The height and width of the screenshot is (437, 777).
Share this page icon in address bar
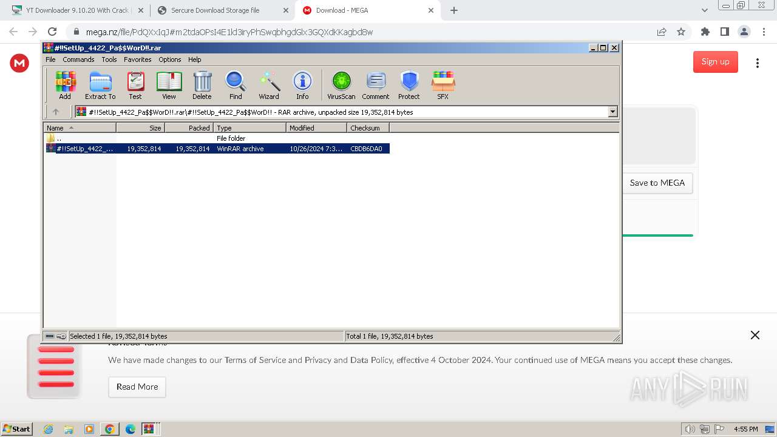pyautogui.click(x=662, y=32)
